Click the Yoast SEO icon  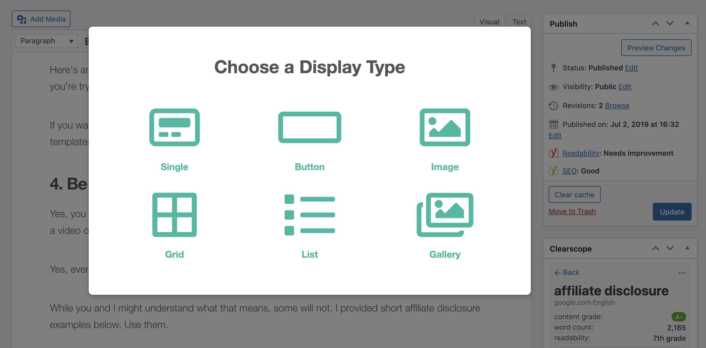pyautogui.click(x=553, y=171)
